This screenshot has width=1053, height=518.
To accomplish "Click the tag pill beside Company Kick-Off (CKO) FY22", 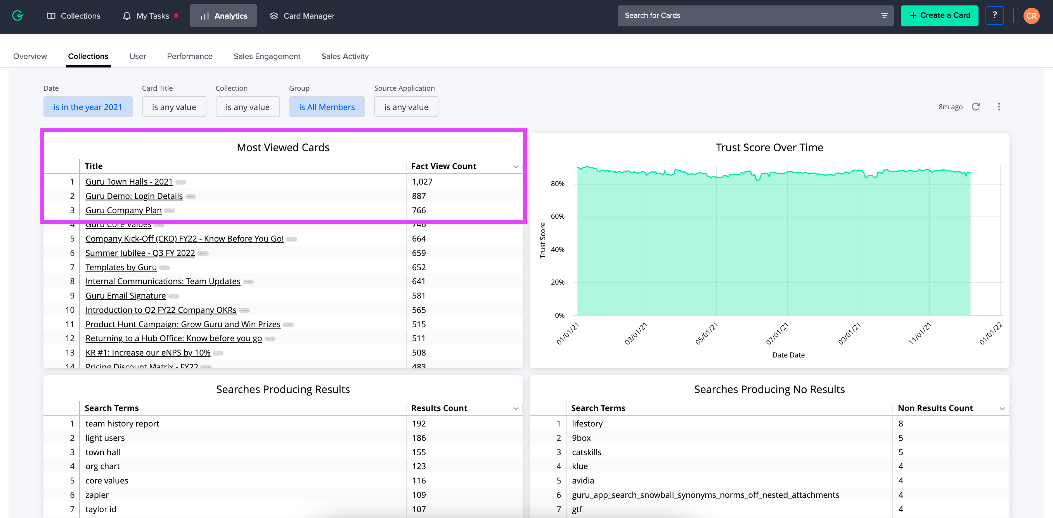I will pyautogui.click(x=291, y=239).
